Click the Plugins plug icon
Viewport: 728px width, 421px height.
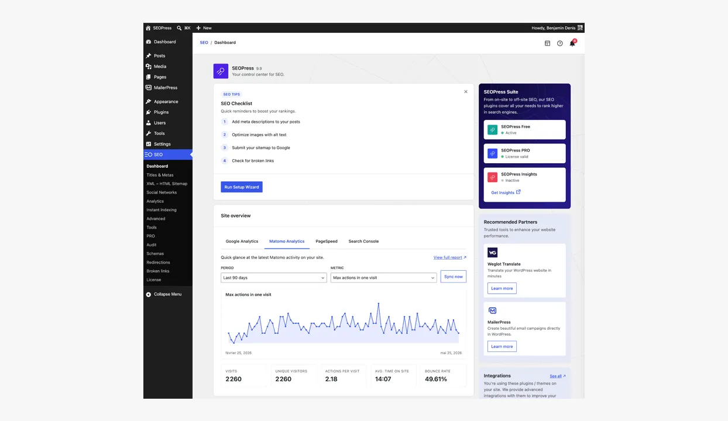click(149, 112)
